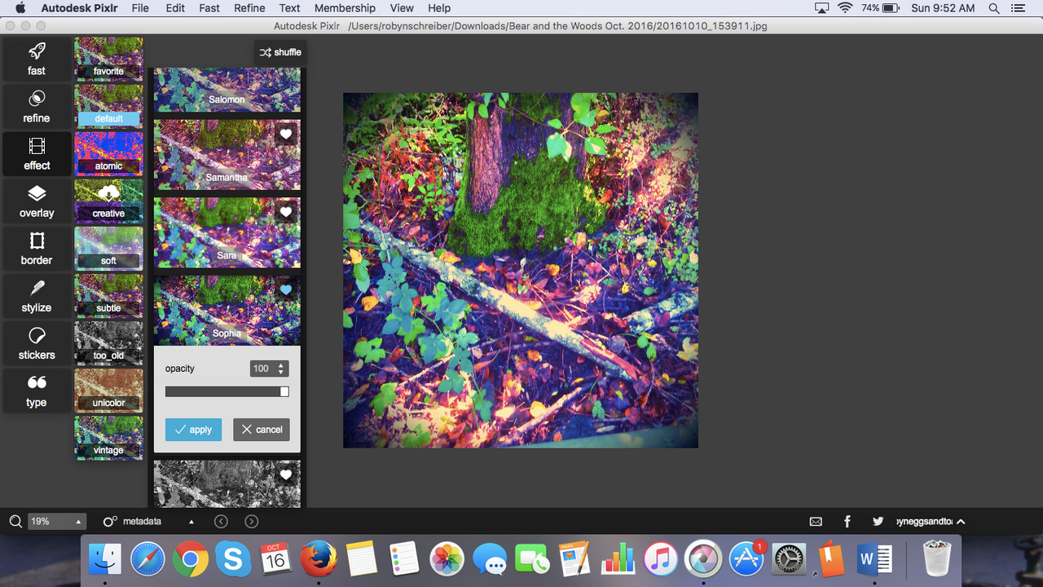Open the border tool
This screenshot has width=1043, height=587.
[x=37, y=249]
